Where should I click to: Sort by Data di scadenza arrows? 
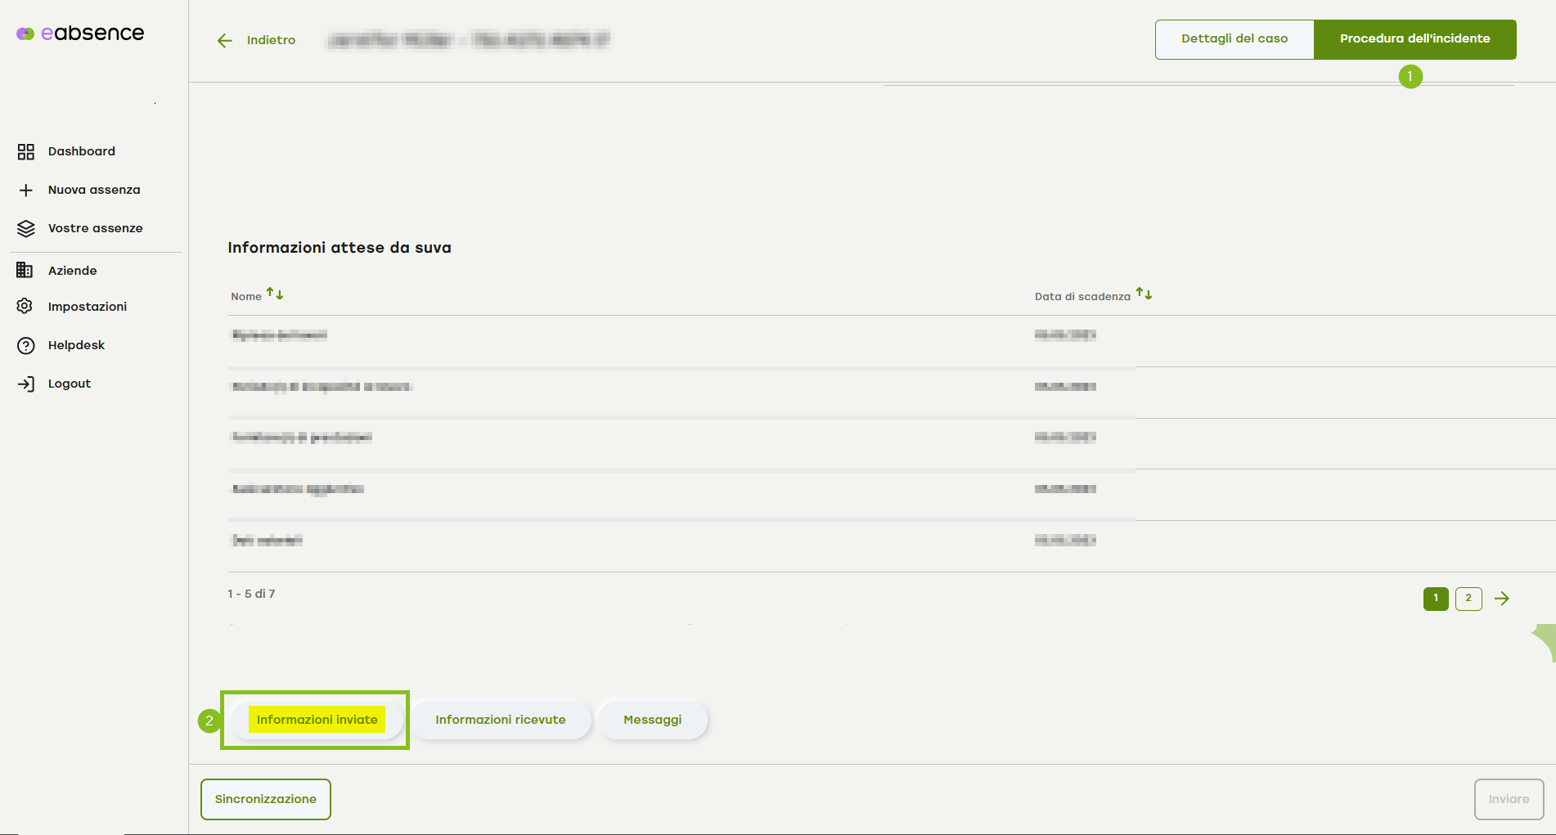[1144, 294]
